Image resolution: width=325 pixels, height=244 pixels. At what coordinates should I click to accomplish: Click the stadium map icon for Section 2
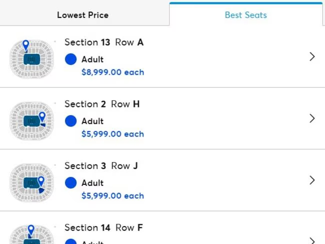click(31, 118)
